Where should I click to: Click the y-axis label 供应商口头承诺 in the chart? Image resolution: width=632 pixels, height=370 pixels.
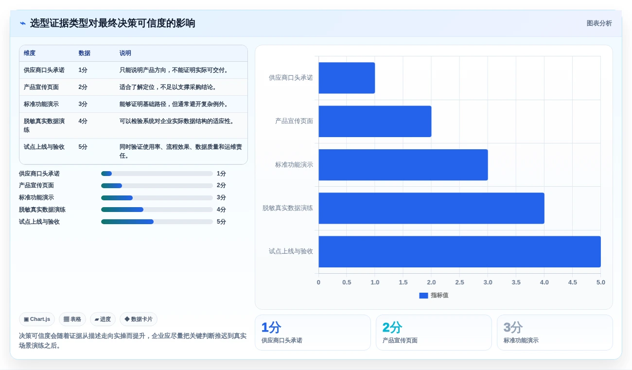(x=291, y=78)
